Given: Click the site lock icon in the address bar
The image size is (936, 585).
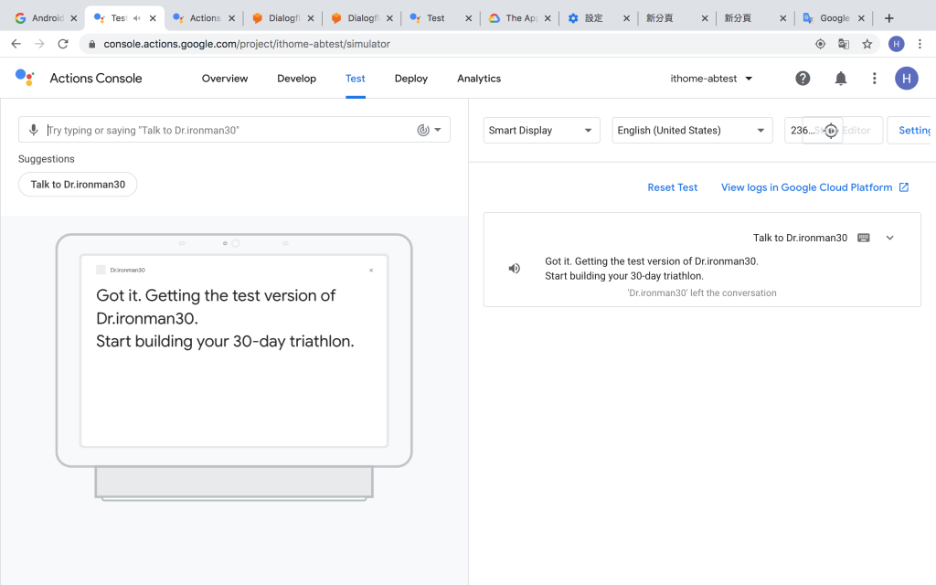Looking at the screenshot, I should point(91,44).
